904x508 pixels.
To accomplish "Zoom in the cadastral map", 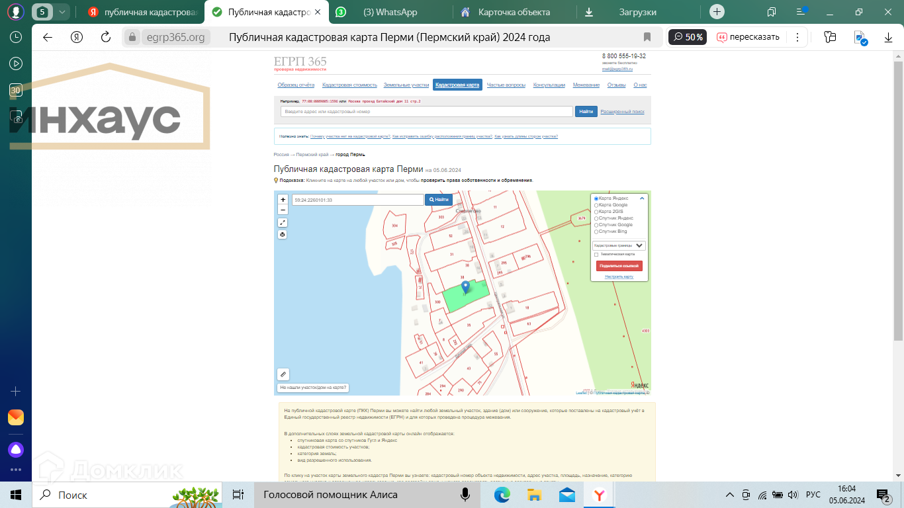I will (x=283, y=200).
